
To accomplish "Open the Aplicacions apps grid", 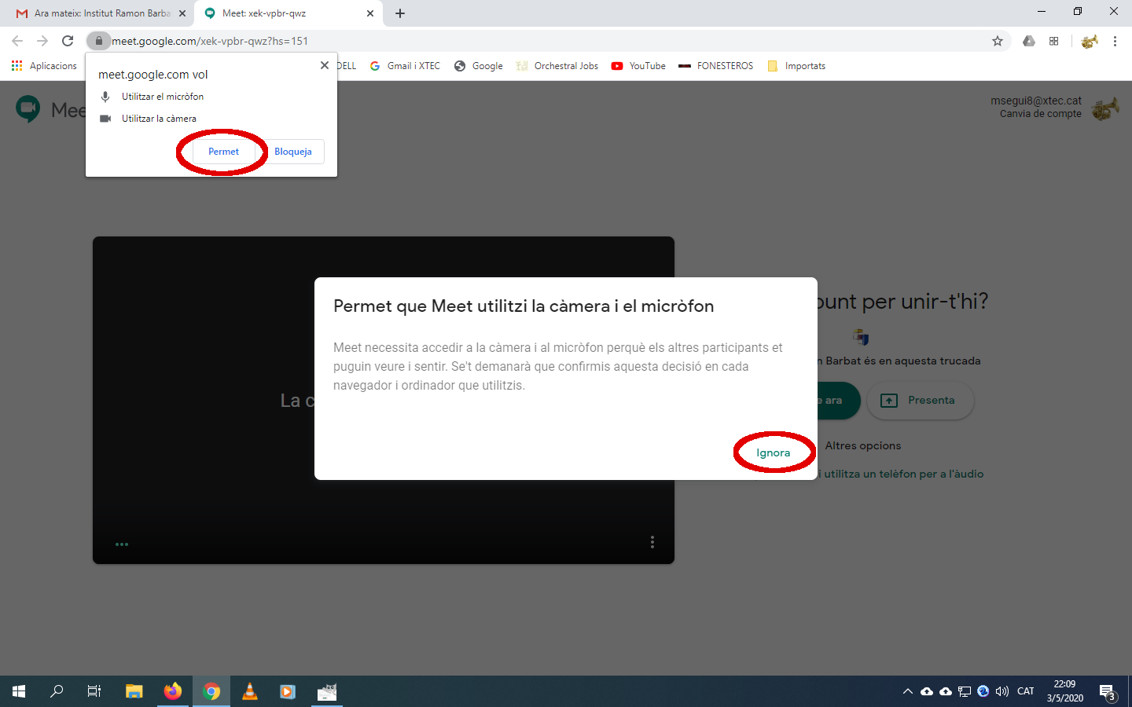I will (44, 66).
